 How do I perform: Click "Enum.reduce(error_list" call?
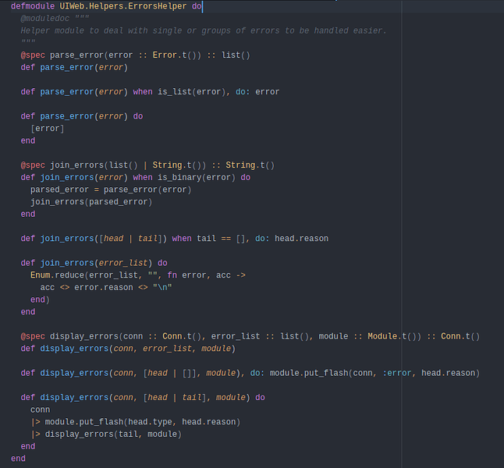pos(84,275)
